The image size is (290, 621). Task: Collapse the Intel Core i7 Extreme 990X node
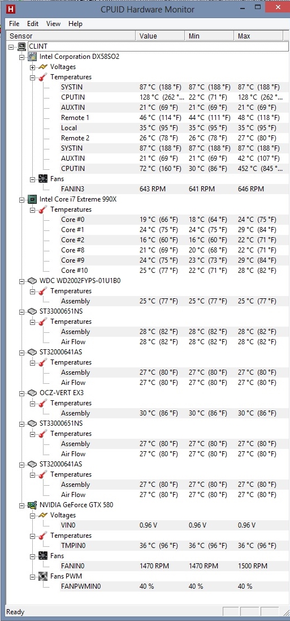click(x=21, y=199)
